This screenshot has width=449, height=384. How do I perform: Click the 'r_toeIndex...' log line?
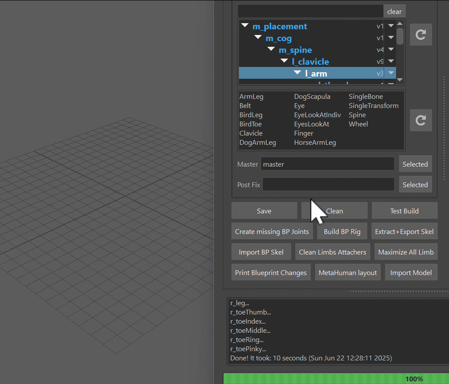click(x=248, y=321)
